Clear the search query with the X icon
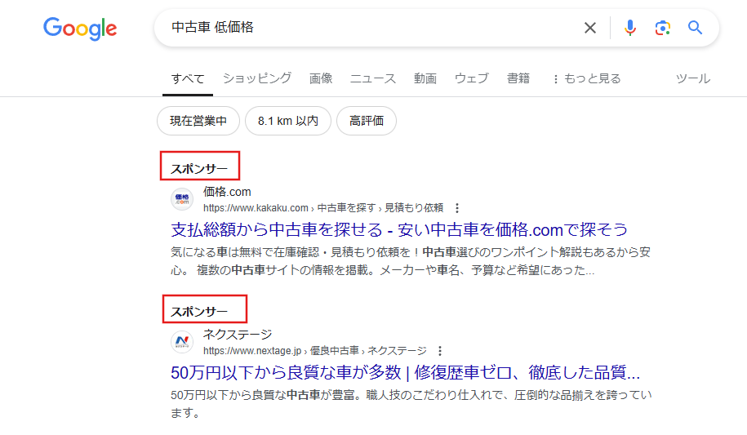This screenshot has width=747, height=435. (x=589, y=28)
